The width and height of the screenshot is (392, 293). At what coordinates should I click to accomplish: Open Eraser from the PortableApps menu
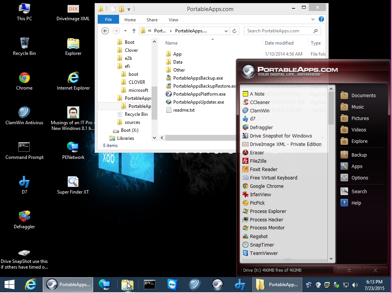[253, 152]
